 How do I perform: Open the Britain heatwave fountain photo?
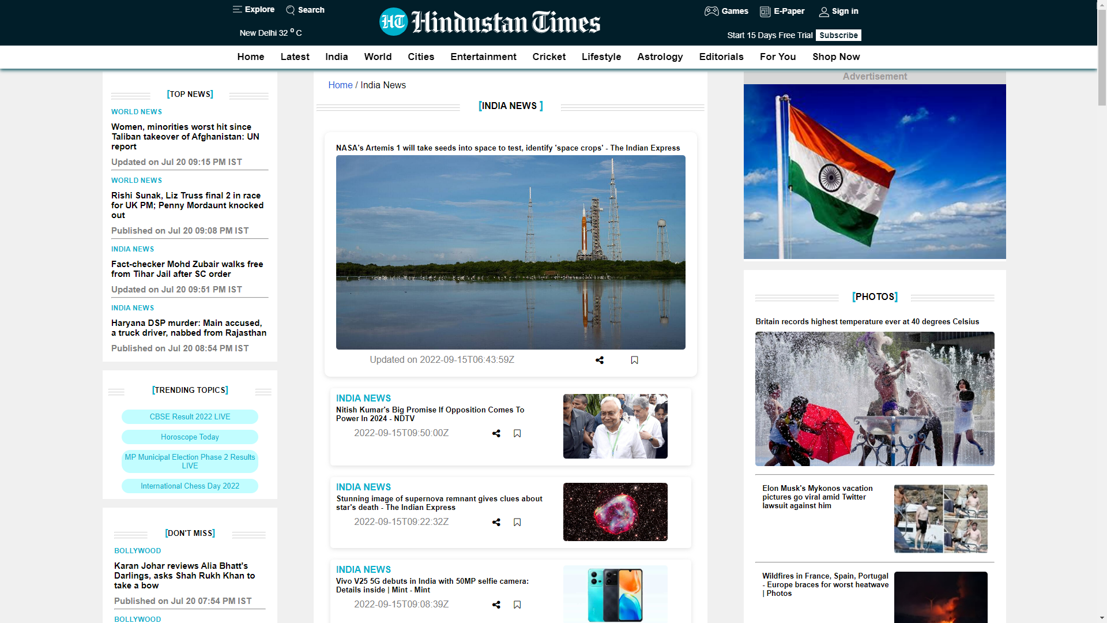(874, 399)
